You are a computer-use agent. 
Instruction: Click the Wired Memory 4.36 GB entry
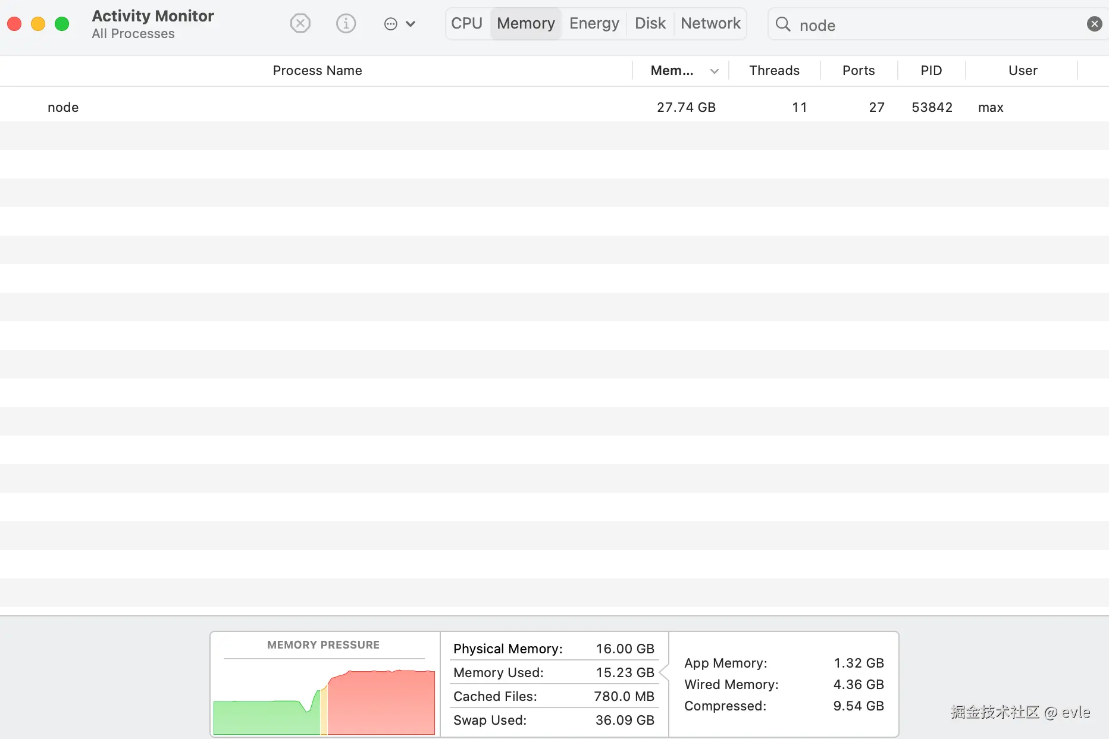[x=784, y=684]
